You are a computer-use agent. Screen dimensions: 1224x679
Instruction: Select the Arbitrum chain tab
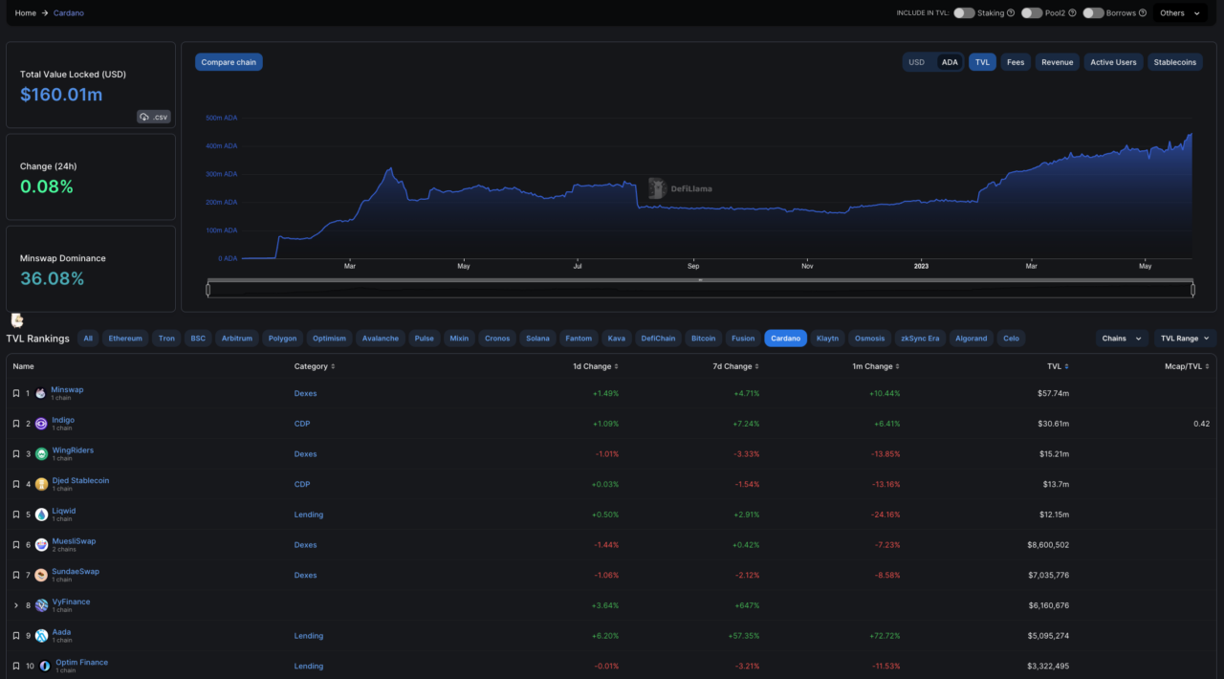[236, 339]
